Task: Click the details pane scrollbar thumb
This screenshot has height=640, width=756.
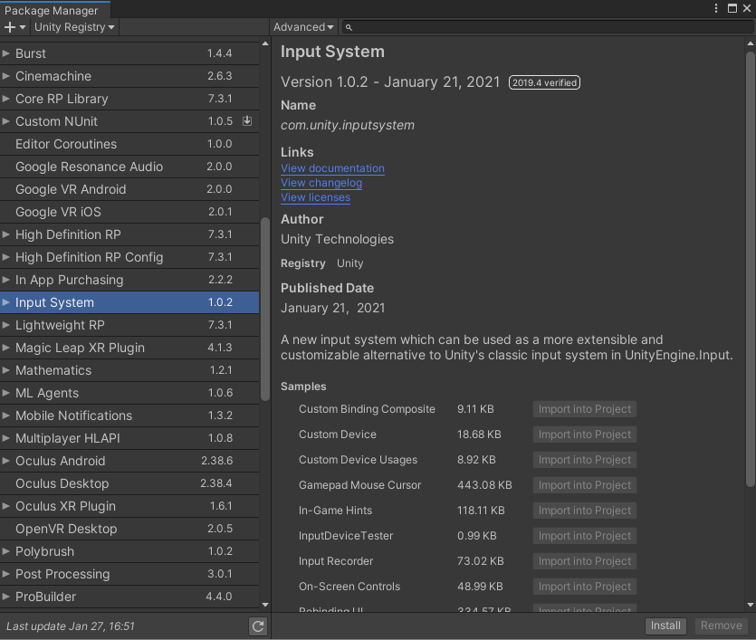Action: 751,269
